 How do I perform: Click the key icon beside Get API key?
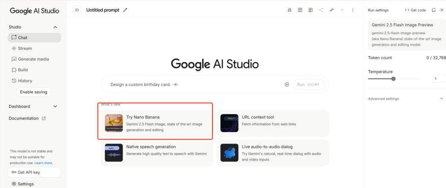(14, 172)
